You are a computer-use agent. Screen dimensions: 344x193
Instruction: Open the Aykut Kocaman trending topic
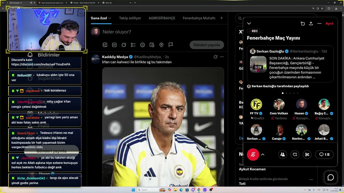[252, 169]
